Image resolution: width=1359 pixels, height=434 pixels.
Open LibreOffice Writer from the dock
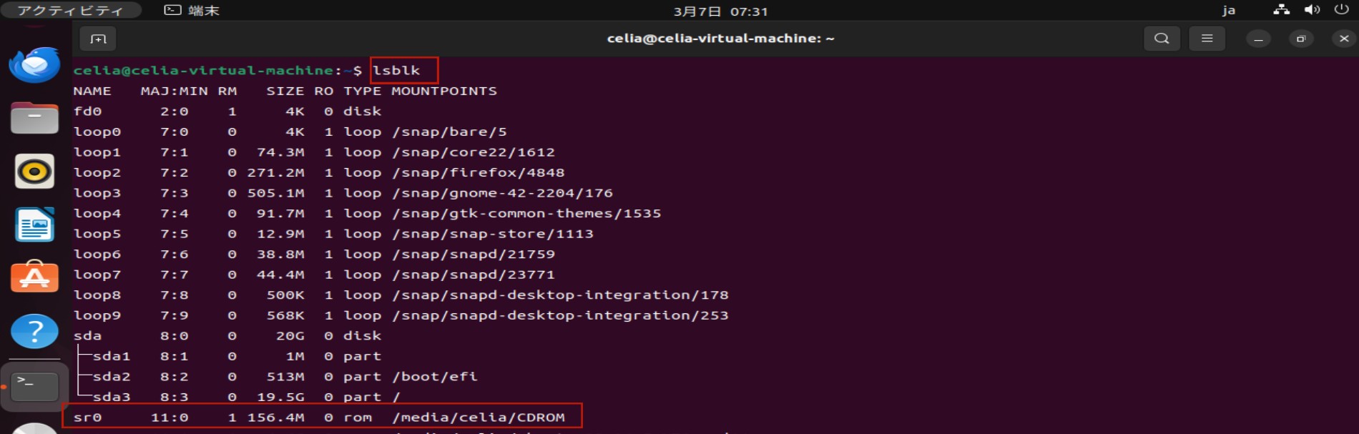34,225
